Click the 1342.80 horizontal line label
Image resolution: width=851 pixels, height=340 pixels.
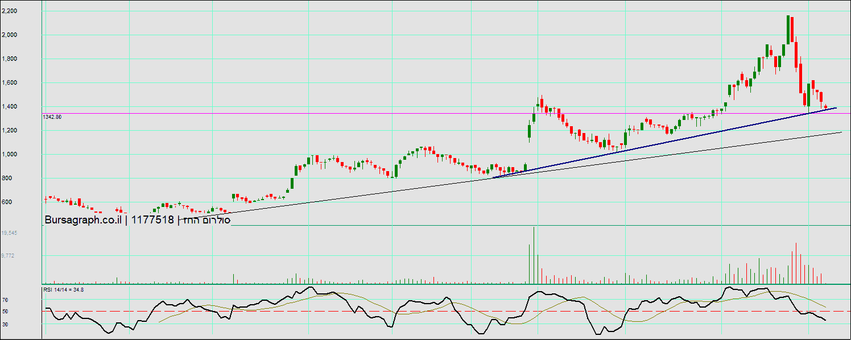(52, 117)
